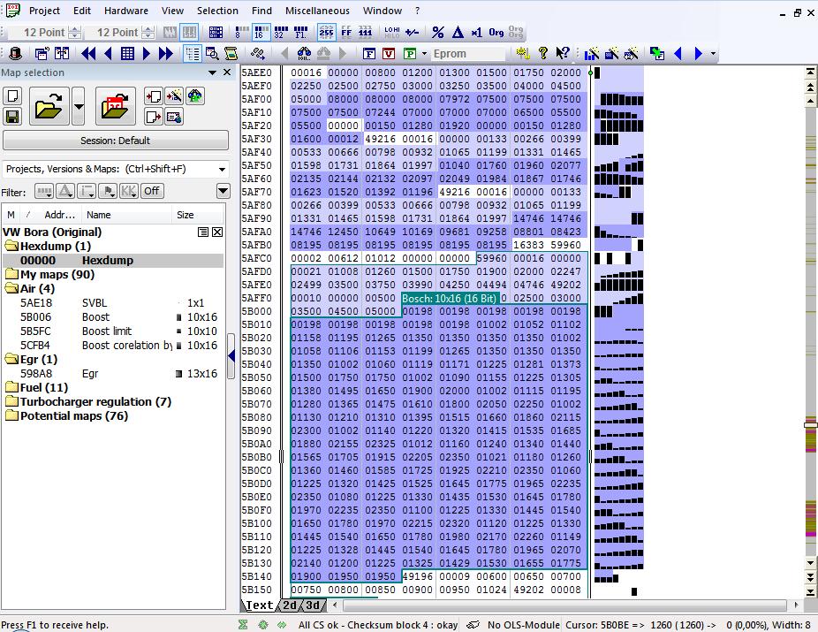Toggle binary 111 number format
The image size is (818, 632).
[x=366, y=33]
